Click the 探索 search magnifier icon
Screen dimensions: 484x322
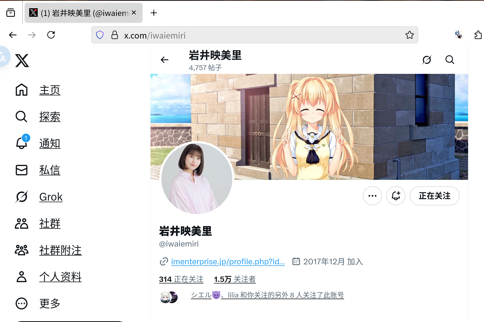pyautogui.click(x=22, y=116)
